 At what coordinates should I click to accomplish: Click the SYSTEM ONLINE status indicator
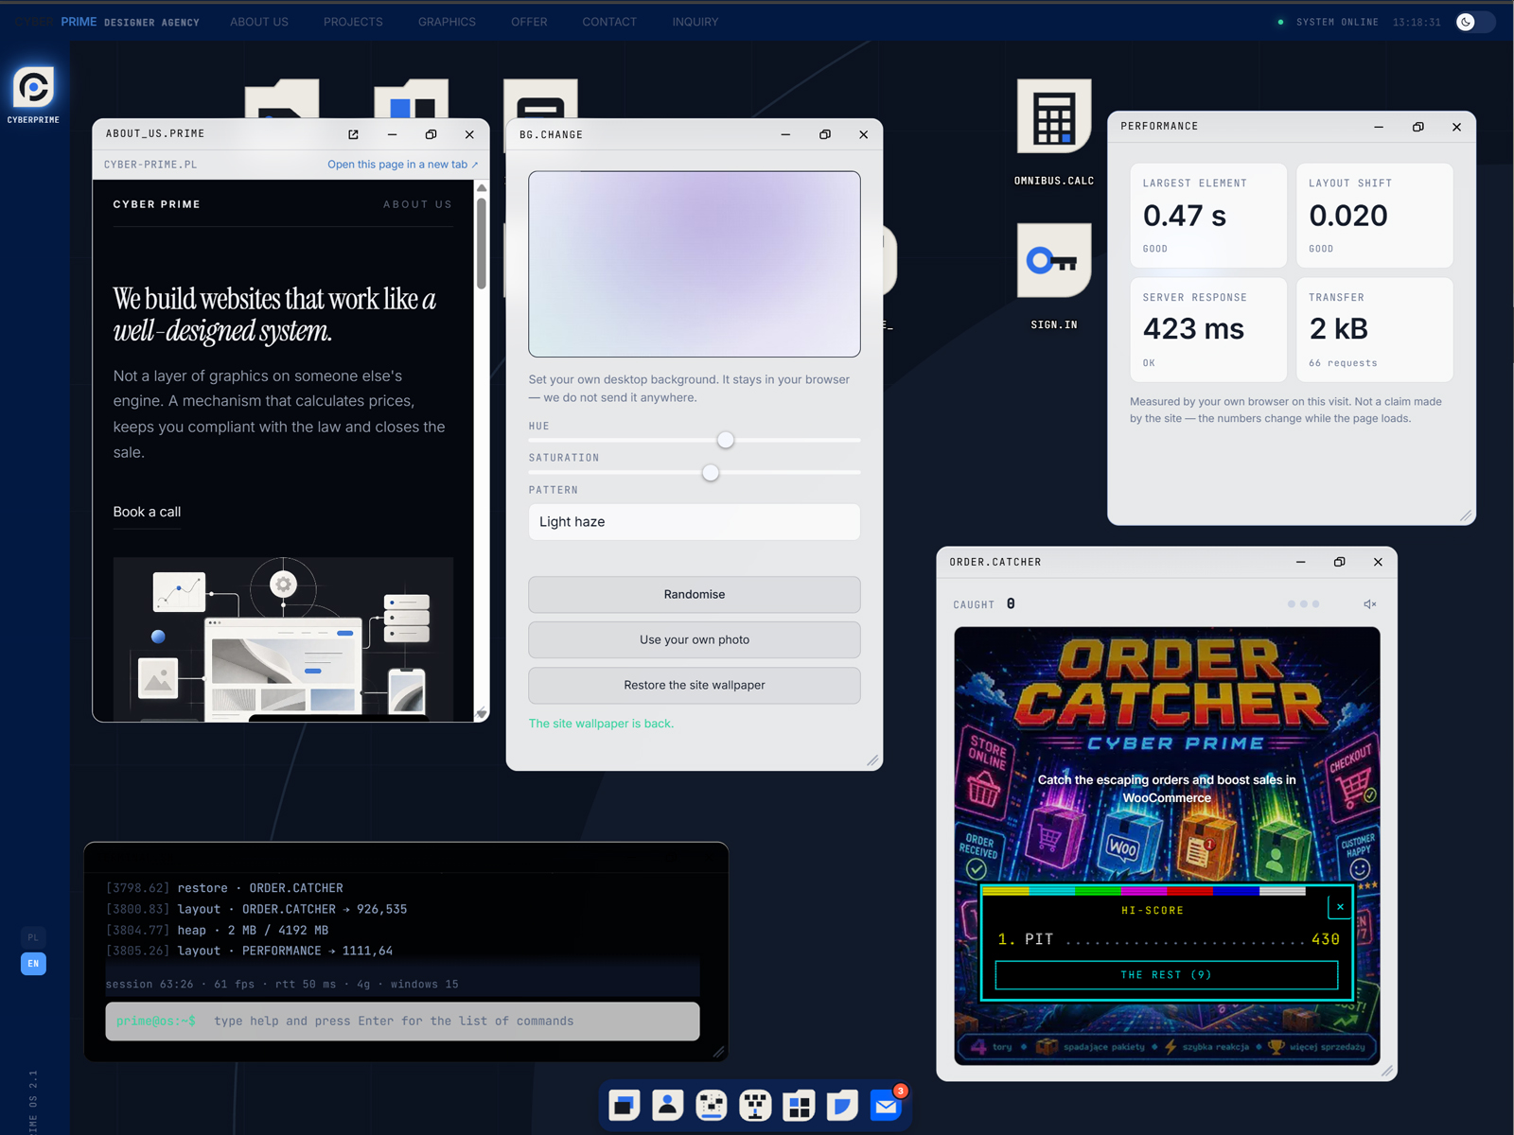(1328, 22)
